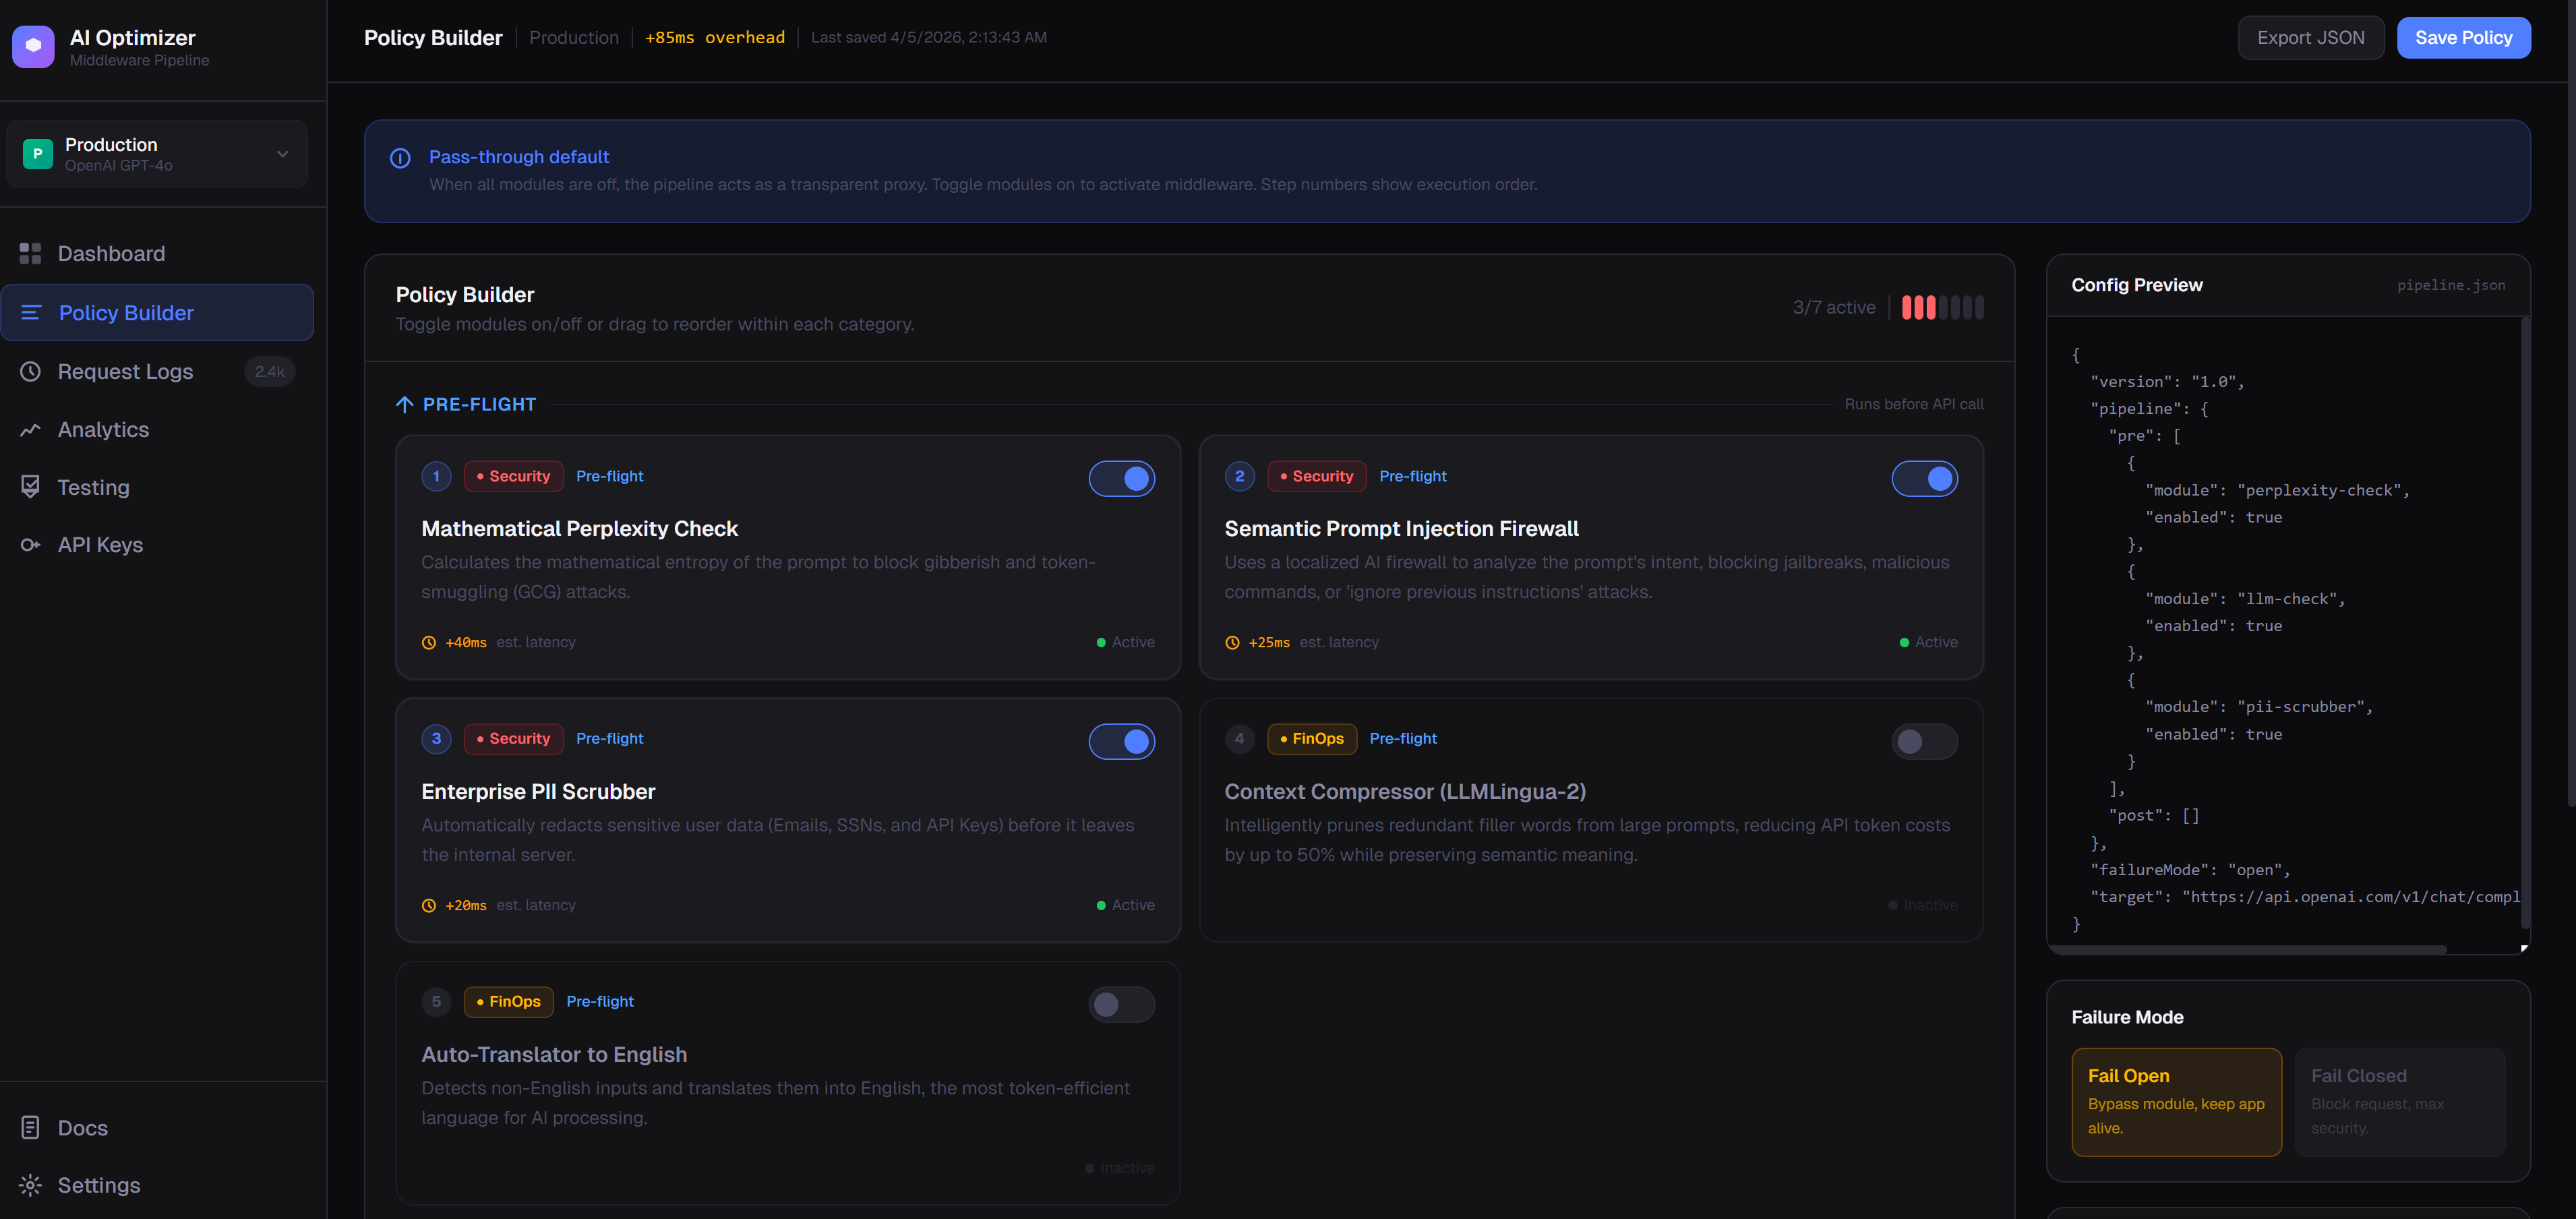The width and height of the screenshot is (2576, 1219).
Task: Open the Production environment dropdown
Action: pyautogui.click(x=157, y=154)
